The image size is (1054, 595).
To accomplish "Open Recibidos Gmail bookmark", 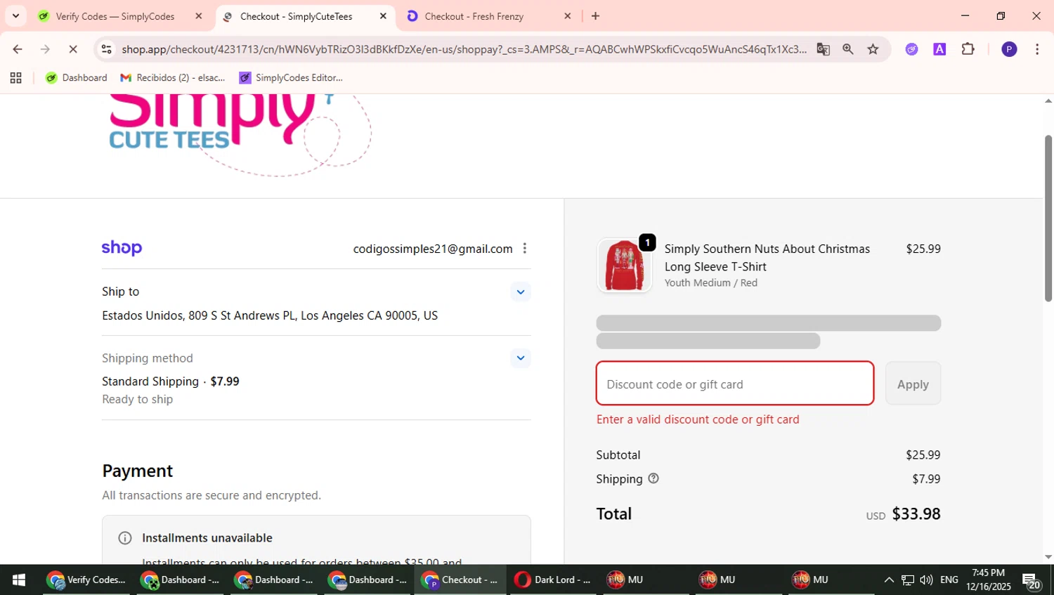I will 173,78.
